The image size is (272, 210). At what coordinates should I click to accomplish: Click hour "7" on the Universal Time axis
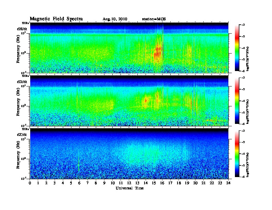pyautogui.click(x=88, y=183)
